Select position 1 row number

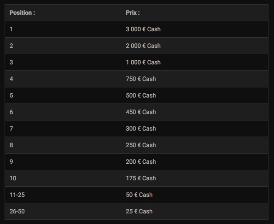click(x=11, y=29)
